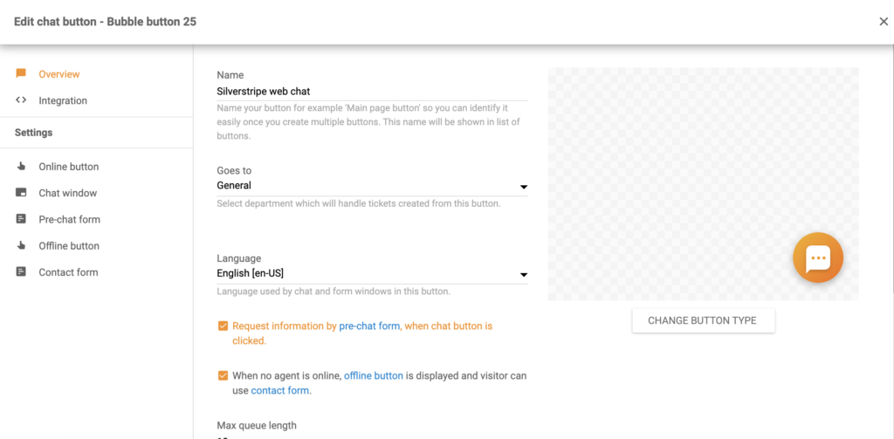Click the Online button pointer icon
Screen dimensions: 894x439
coord(21,167)
